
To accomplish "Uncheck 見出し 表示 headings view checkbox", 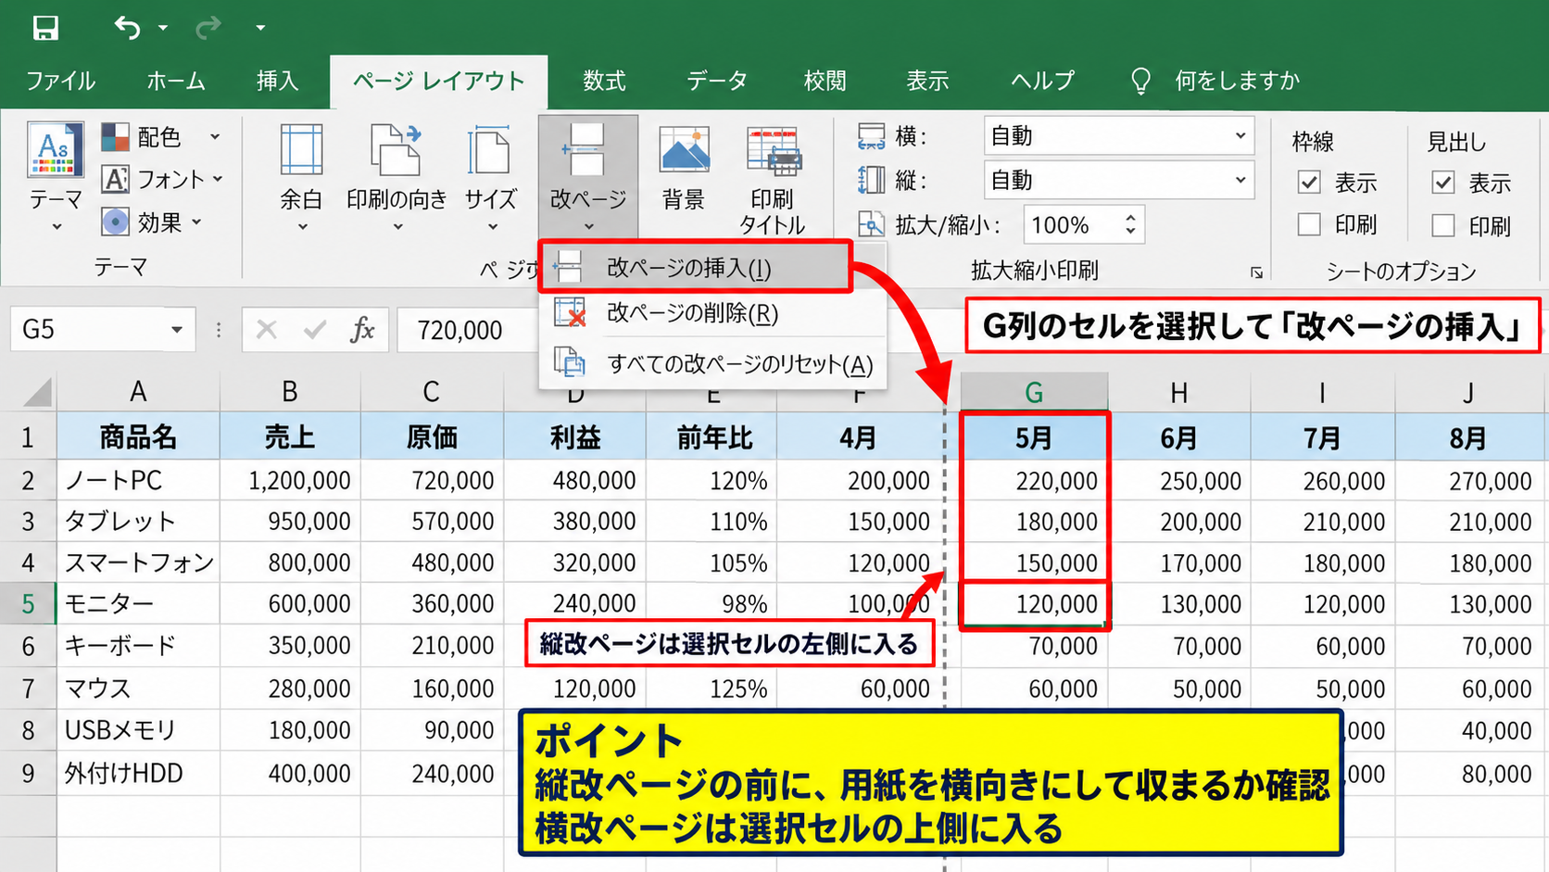I will click(1442, 183).
